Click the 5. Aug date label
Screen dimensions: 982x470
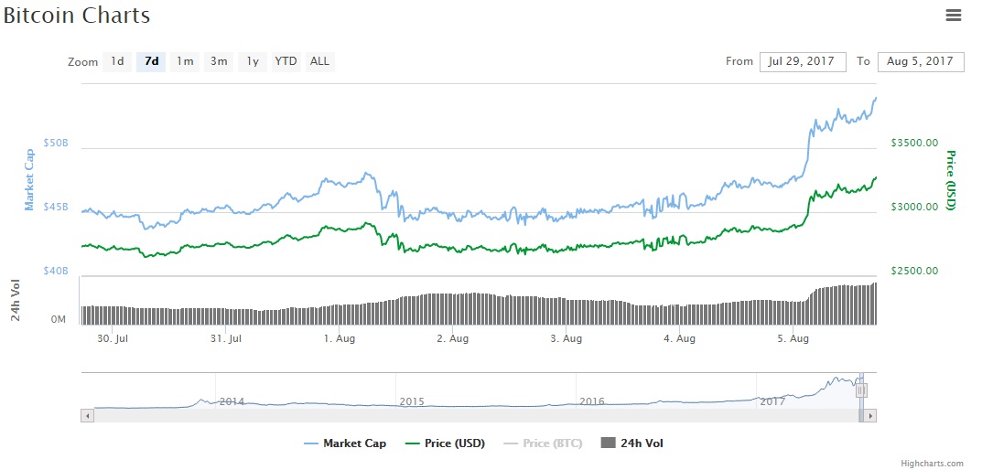(x=793, y=338)
